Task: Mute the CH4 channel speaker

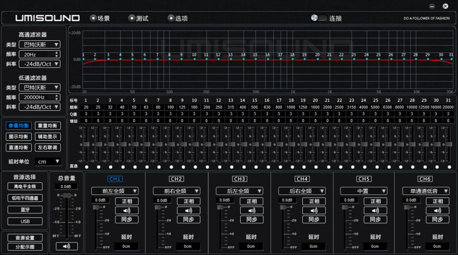Action: coord(314,211)
